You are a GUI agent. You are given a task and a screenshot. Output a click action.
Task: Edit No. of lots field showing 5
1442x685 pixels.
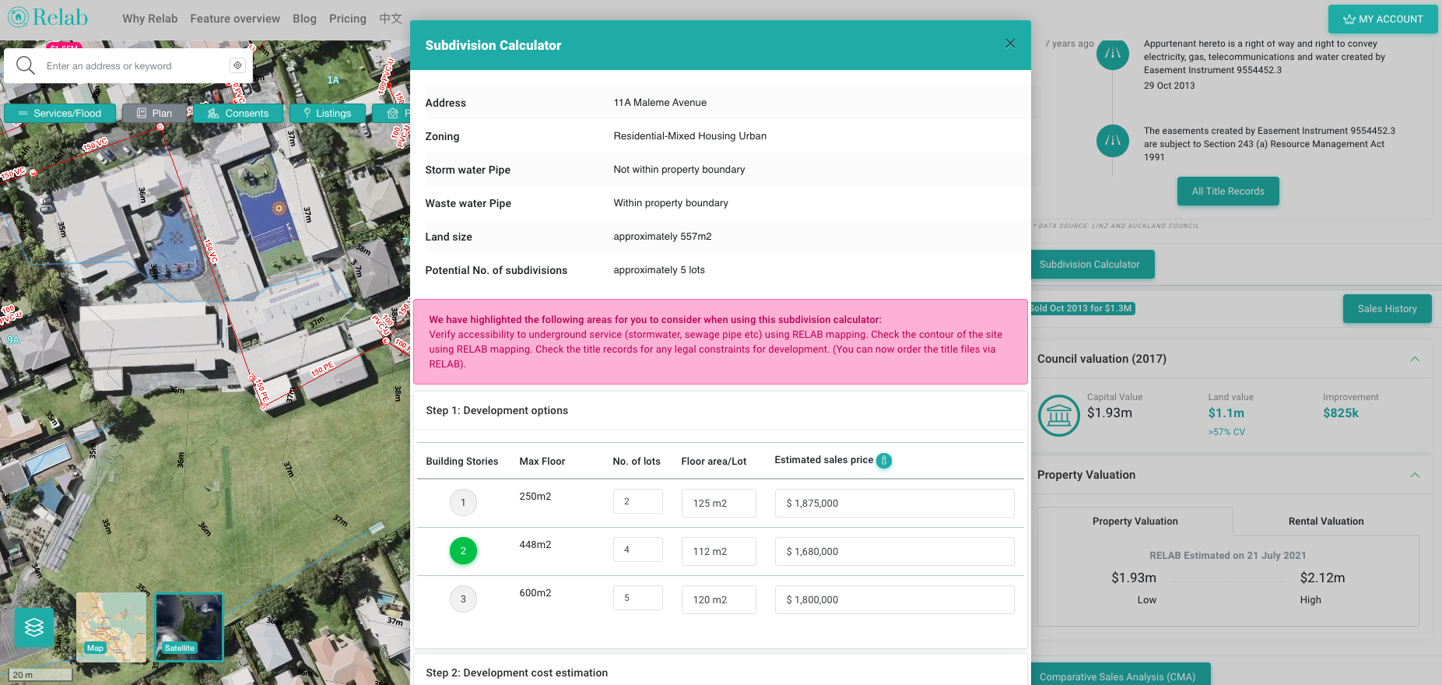click(x=638, y=598)
